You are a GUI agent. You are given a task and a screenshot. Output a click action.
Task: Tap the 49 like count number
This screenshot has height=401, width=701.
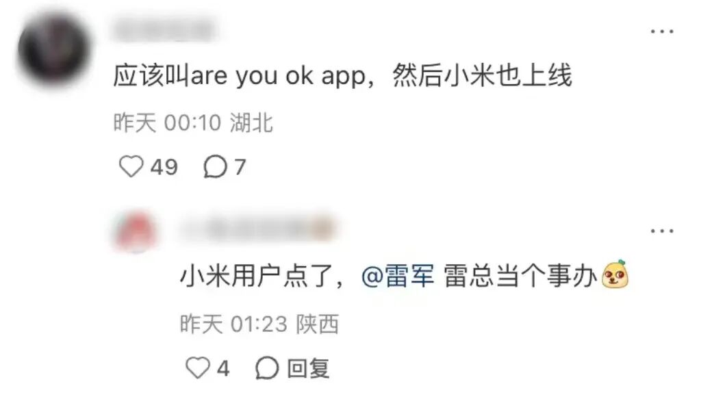[164, 167]
